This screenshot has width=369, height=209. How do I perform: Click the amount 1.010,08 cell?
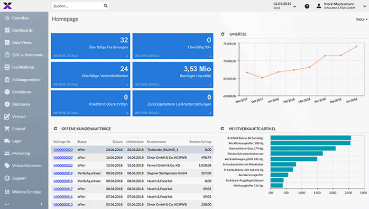point(205,166)
